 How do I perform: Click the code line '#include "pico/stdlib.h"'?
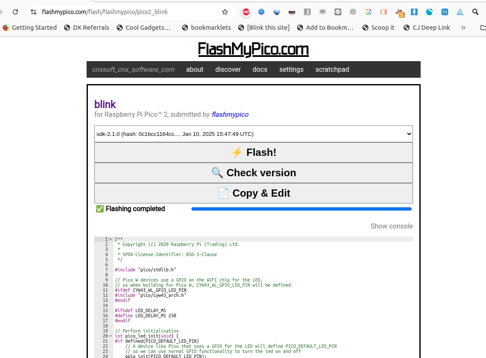145,270
